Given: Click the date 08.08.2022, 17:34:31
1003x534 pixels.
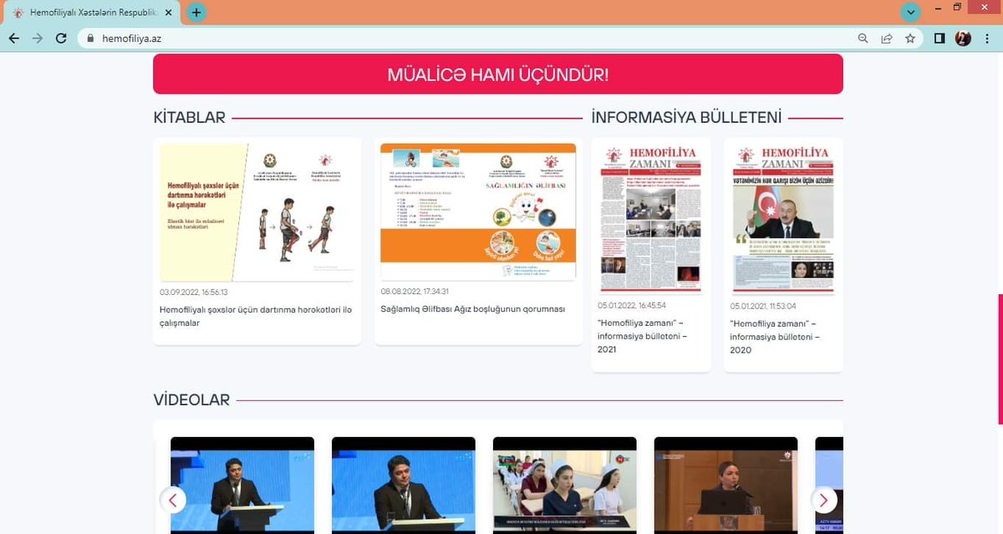Looking at the screenshot, I should pos(415,292).
